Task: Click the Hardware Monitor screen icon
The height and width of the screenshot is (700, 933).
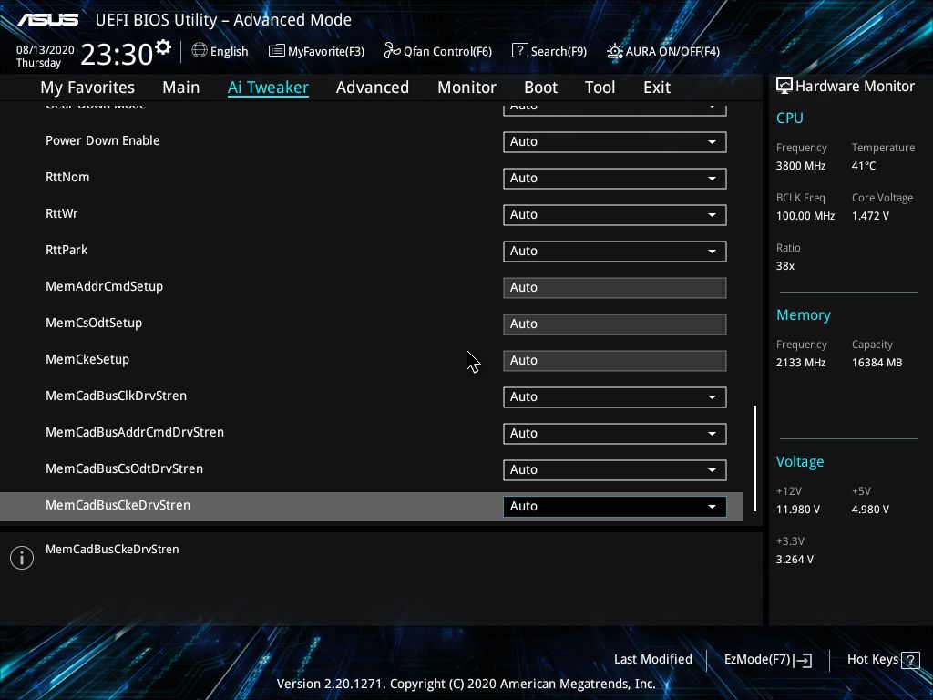Action: click(784, 86)
